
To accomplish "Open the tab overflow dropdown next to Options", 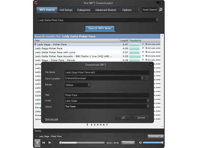I will (x=139, y=10).
